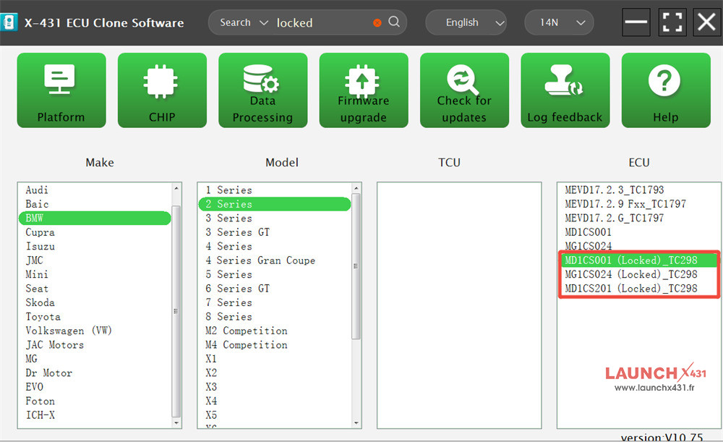Select M4 Competition model
Screen dimensions: 723x442
[275, 344]
